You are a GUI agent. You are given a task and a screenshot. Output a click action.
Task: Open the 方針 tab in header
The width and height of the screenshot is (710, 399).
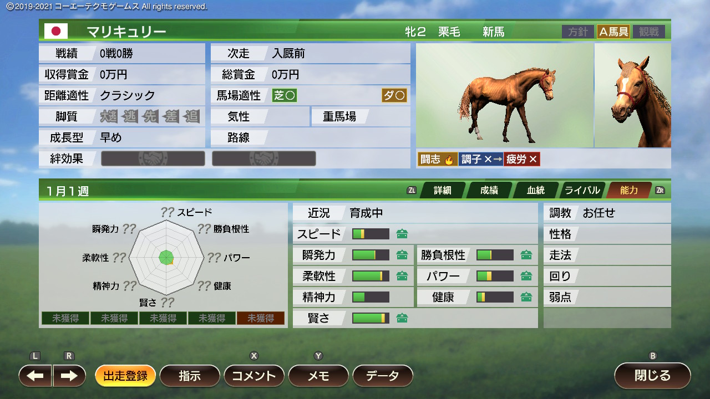pos(578,32)
